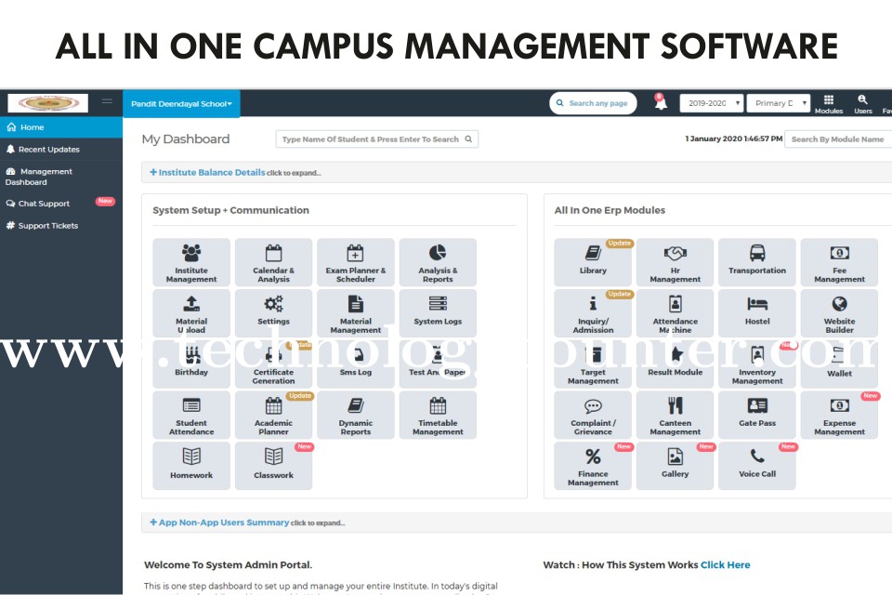The width and height of the screenshot is (892, 595).
Task: Open the Birthday tile
Action: [191, 364]
